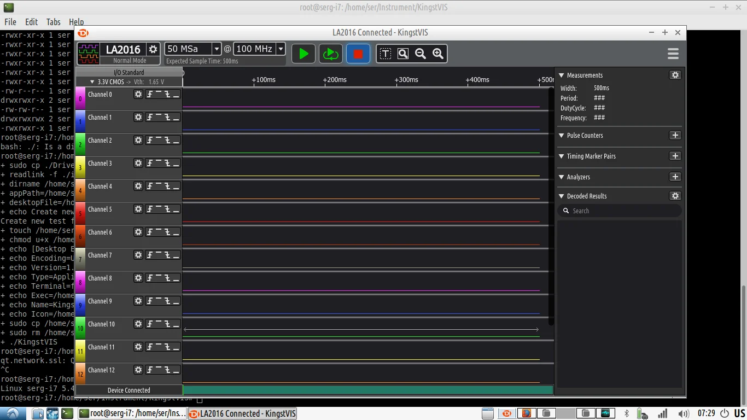Start a single capture with the green play button
This screenshot has width=747, height=420.
(x=304, y=54)
